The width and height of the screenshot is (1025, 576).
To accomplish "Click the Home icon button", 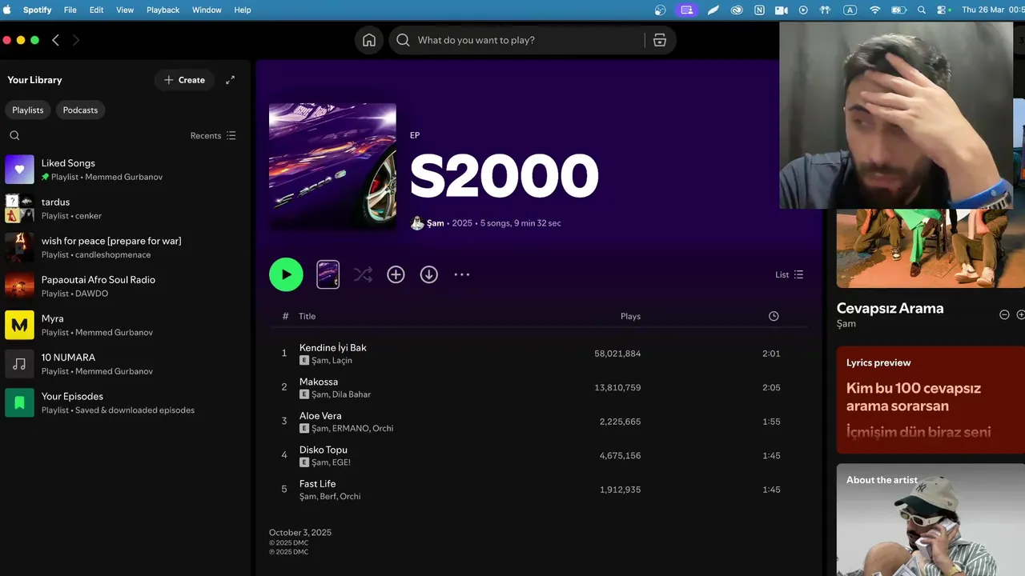I will coord(369,40).
